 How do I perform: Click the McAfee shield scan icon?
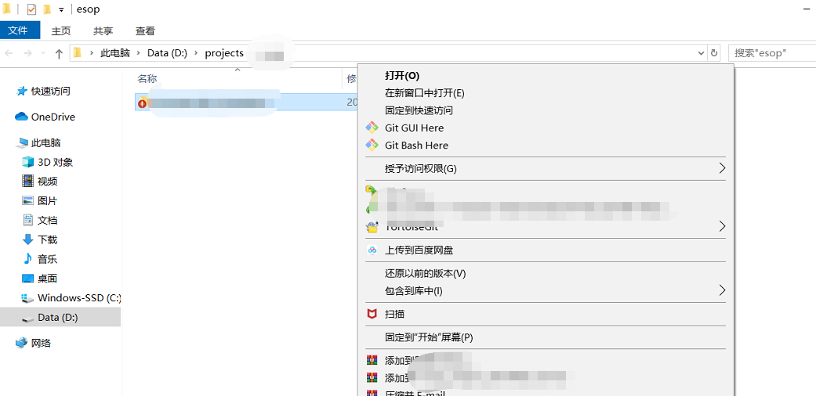[372, 314]
